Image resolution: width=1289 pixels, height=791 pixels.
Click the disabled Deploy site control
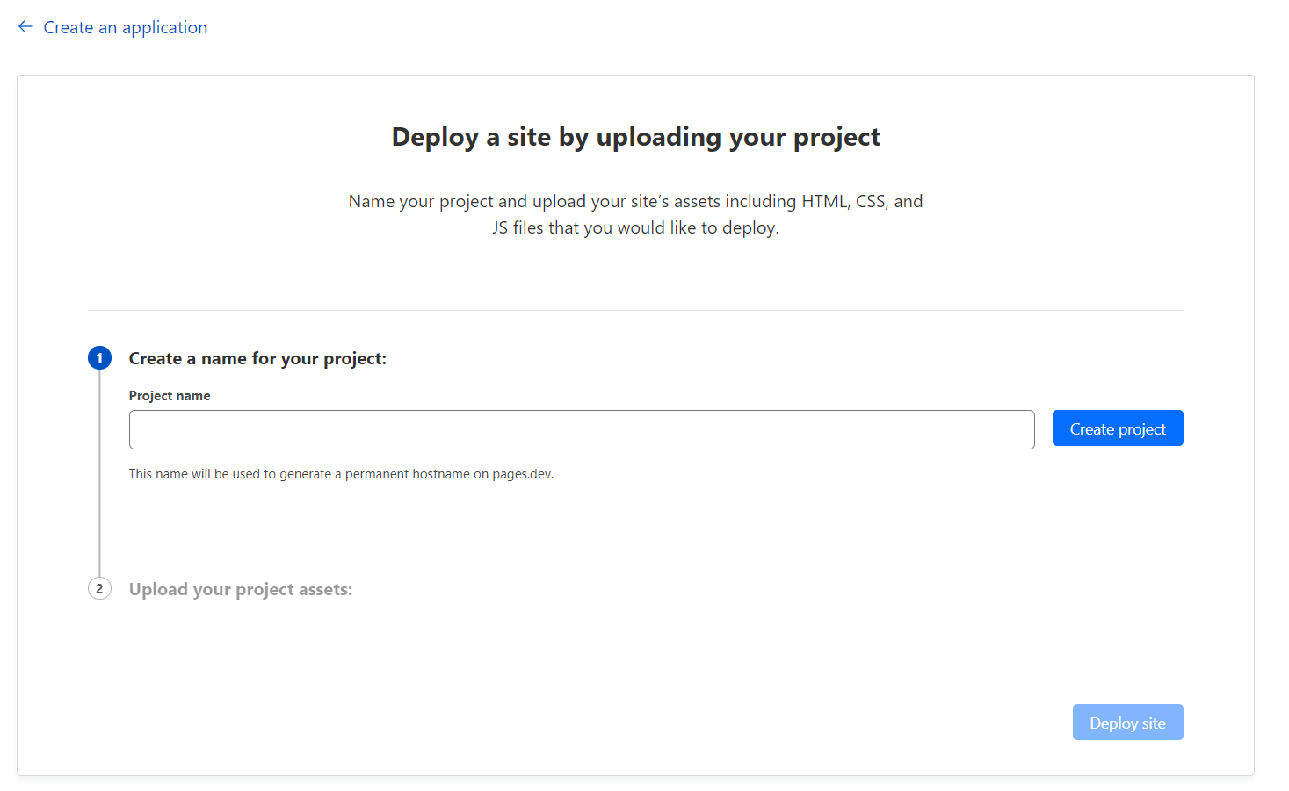pos(1127,722)
